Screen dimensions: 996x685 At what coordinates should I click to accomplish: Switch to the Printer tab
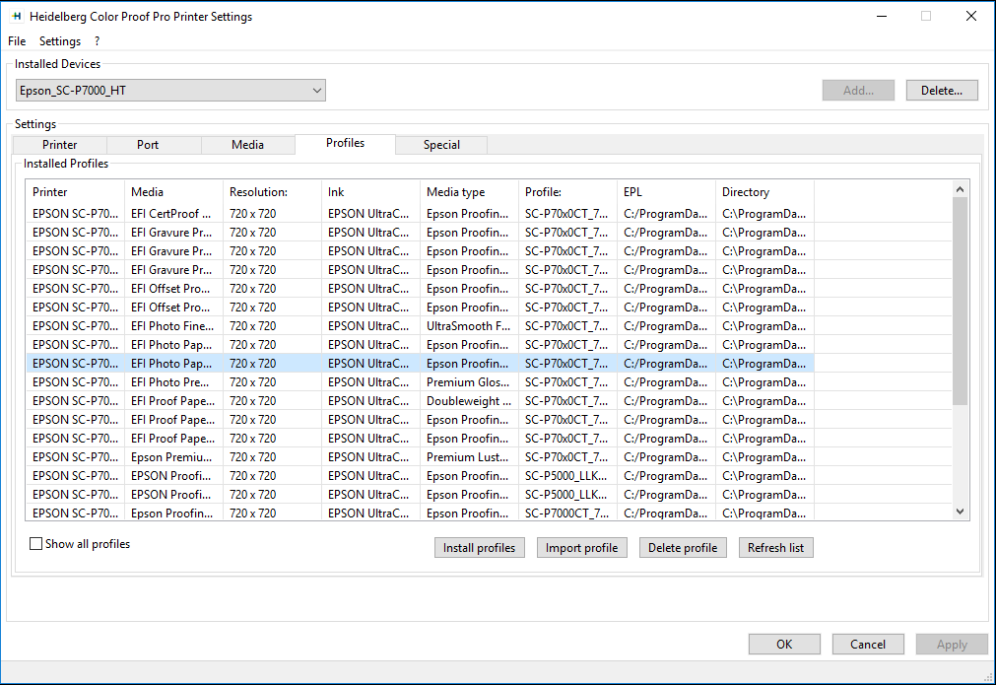(60, 145)
